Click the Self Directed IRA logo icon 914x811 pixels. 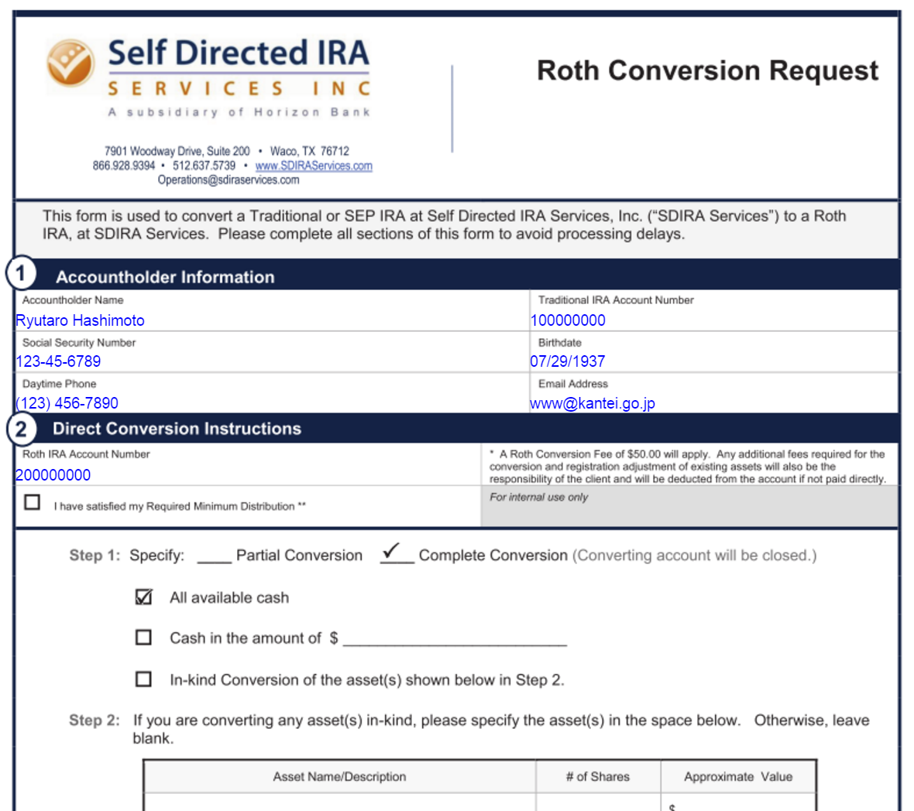[70, 63]
